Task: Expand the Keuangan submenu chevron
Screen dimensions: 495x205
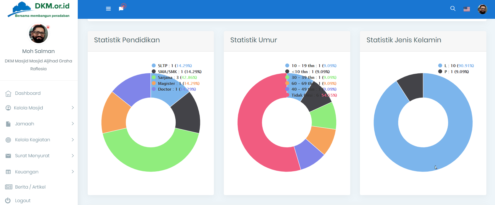Action: coord(73,172)
